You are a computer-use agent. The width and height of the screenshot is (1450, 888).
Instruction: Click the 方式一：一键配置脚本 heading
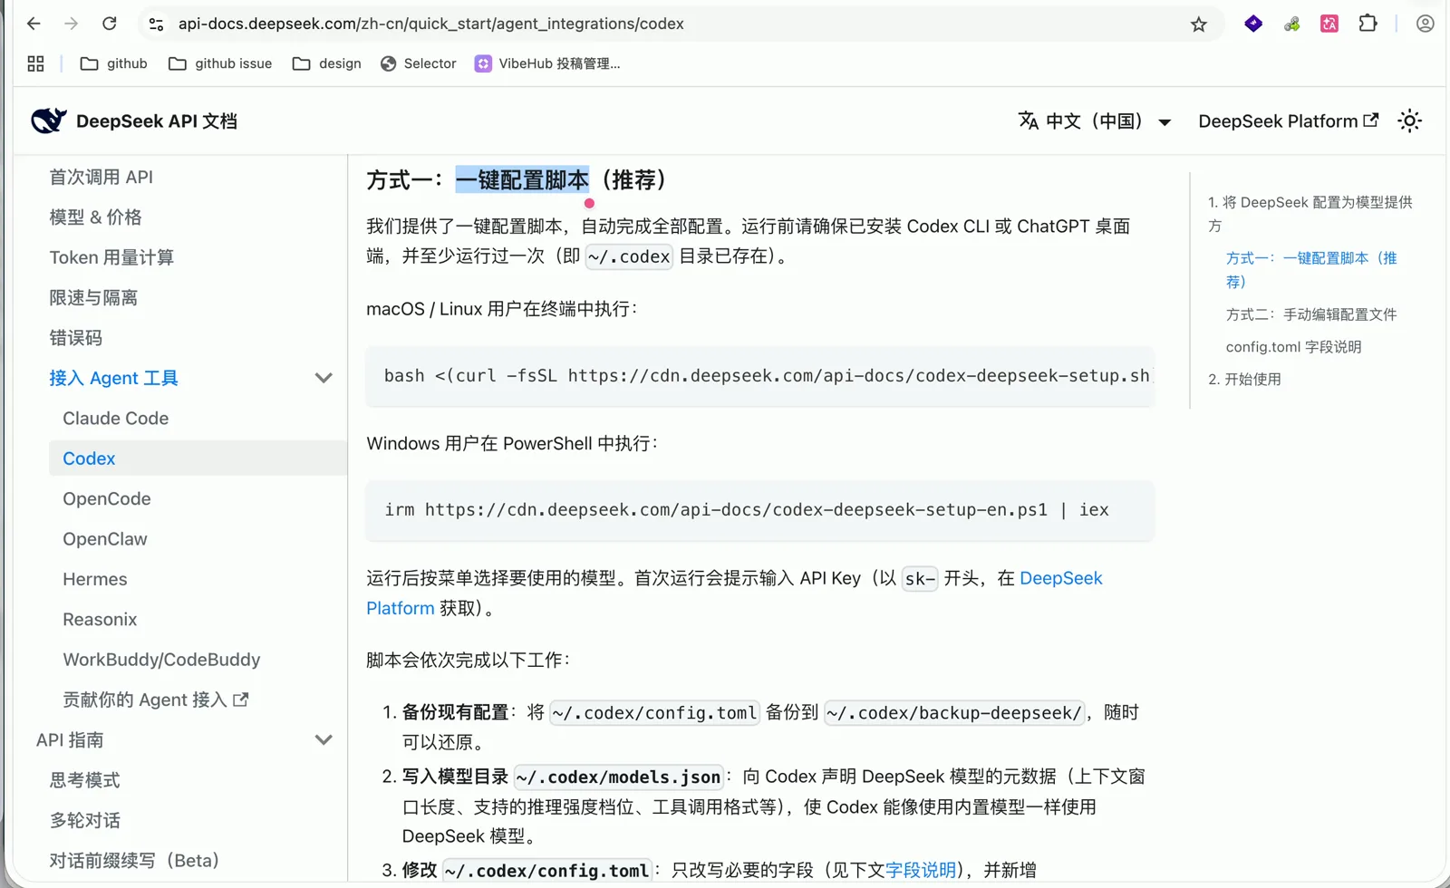pos(517,180)
